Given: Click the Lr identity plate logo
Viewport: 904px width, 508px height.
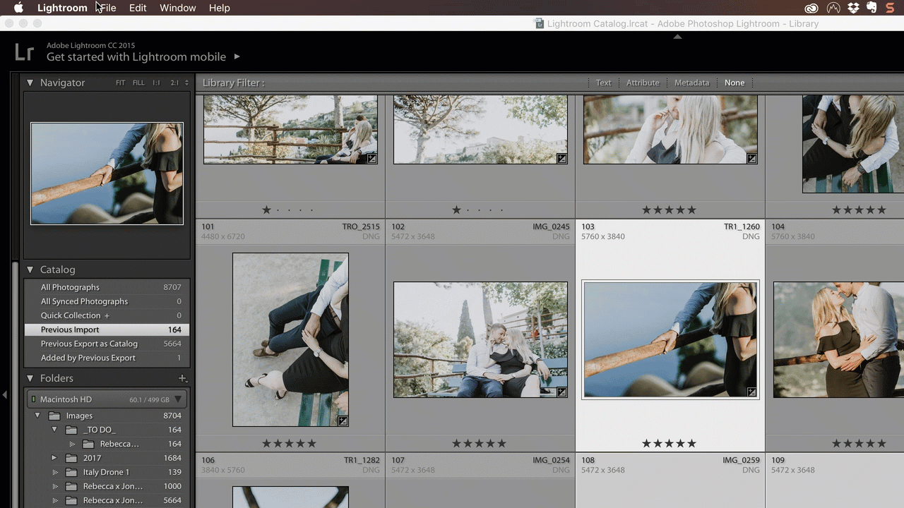Looking at the screenshot, I should coord(24,52).
